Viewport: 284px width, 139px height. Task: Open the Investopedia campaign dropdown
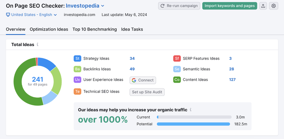(x=85, y=6)
